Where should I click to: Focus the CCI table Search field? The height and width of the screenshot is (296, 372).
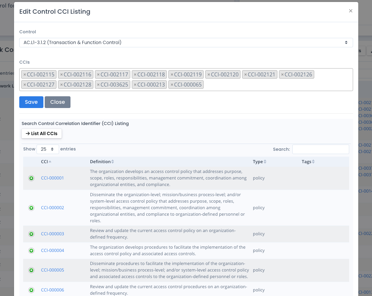click(x=320, y=149)
